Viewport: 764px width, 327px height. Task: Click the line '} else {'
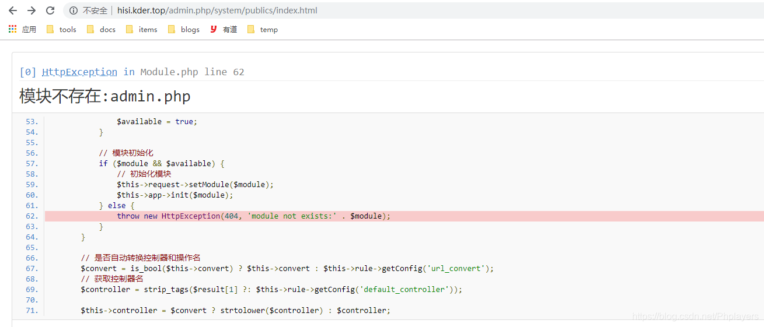(117, 205)
